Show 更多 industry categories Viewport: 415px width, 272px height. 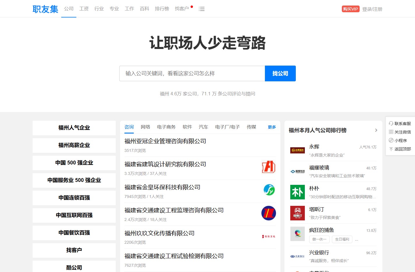[x=272, y=127]
